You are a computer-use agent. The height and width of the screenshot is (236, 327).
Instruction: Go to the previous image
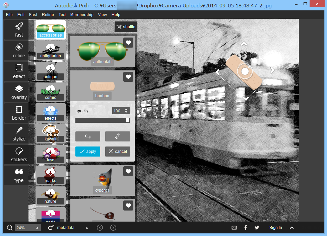[x=100, y=228]
